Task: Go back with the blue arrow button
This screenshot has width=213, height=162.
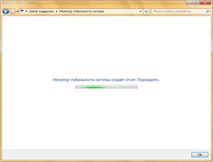Action: (6, 11)
